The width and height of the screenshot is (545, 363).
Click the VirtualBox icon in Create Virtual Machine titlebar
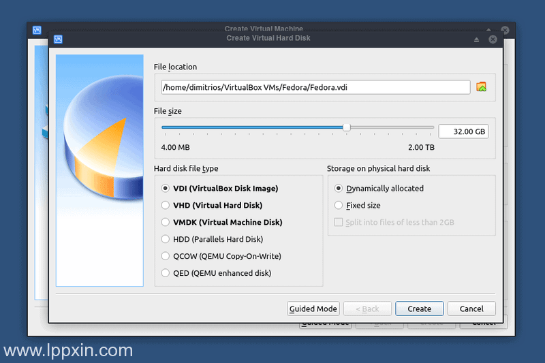click(37, 30)
